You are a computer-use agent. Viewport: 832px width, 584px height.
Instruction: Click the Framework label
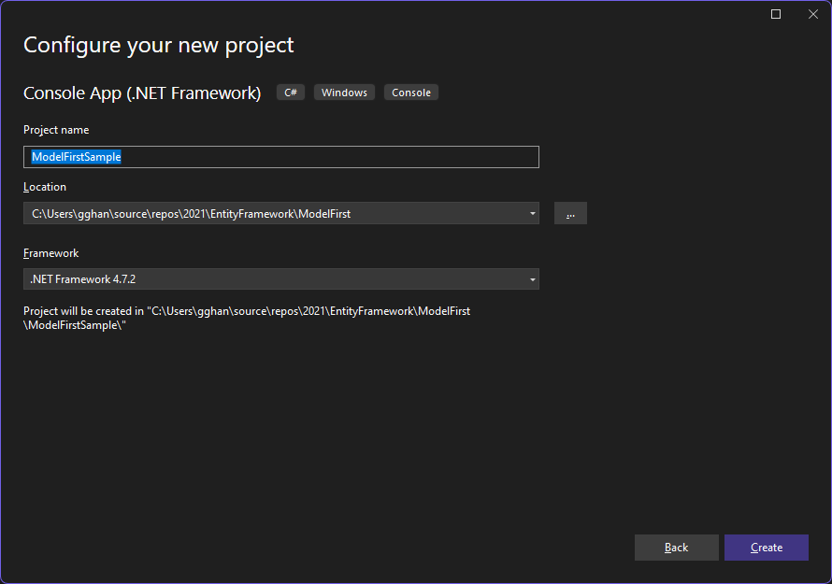50,252
